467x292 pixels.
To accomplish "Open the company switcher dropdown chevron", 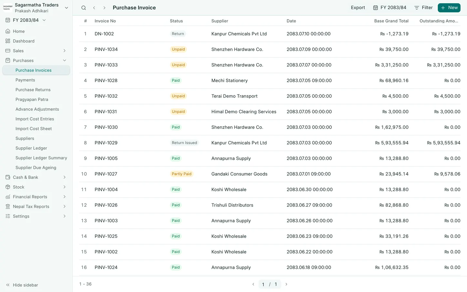I will click(x=66, y=8).
